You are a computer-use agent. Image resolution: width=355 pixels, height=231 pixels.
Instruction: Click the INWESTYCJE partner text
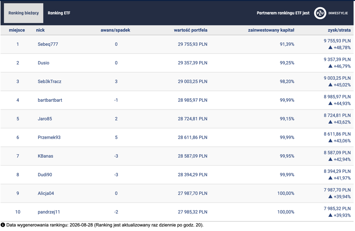click(x=338, y=13)
